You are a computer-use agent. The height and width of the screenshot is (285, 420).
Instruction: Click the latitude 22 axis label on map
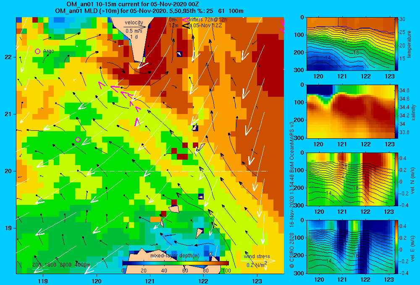8,57
